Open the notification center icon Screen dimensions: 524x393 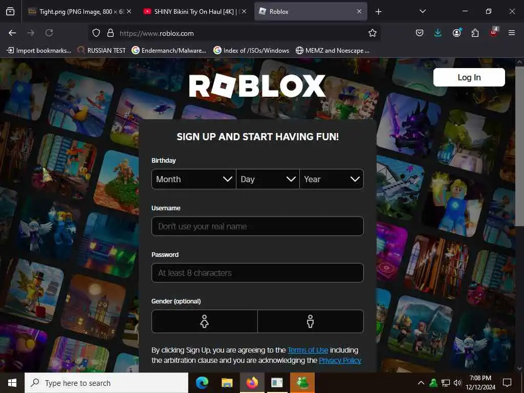507,383
